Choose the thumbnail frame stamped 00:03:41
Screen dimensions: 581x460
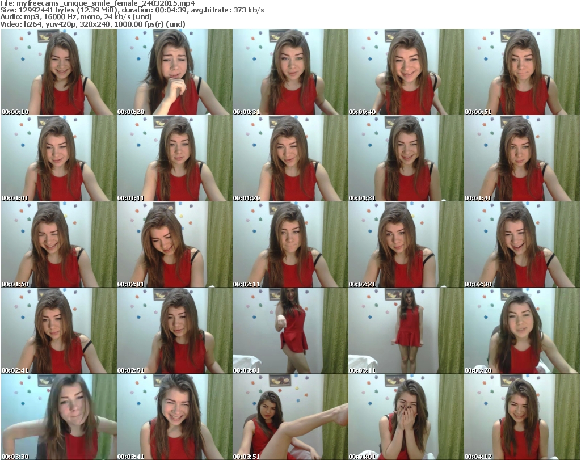(175, 417)
